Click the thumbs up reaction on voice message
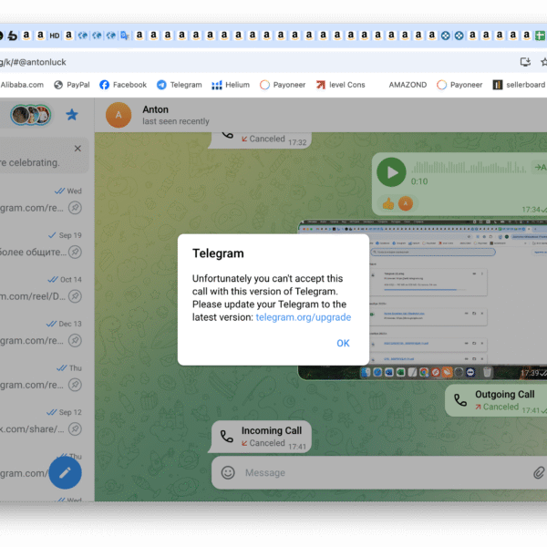 388,203
